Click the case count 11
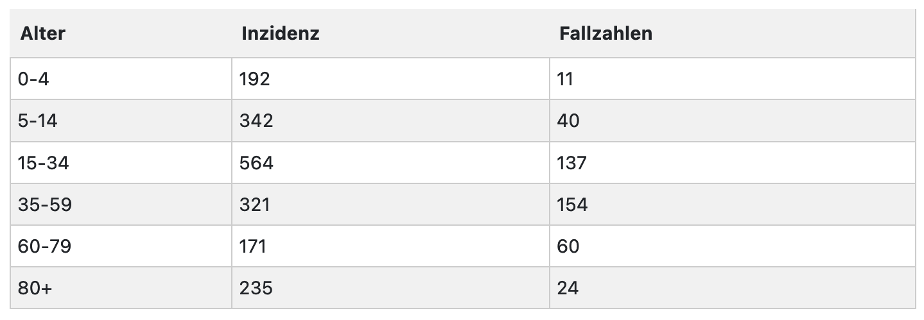Viewport: 924px width, 320px height. tap(566, 79)
